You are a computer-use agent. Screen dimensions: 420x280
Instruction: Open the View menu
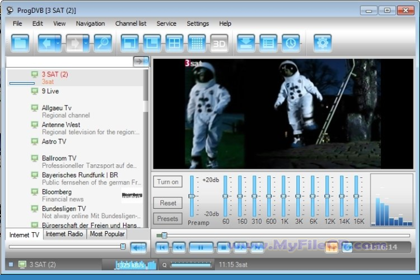[59, 23]
